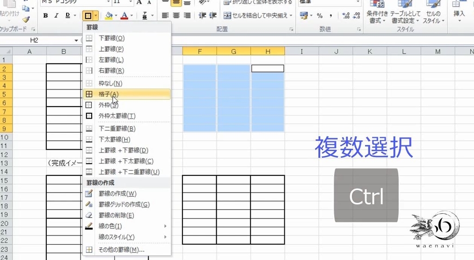Open the 数値 number dialog launcher
474x260 pixels.
point(359,29)
